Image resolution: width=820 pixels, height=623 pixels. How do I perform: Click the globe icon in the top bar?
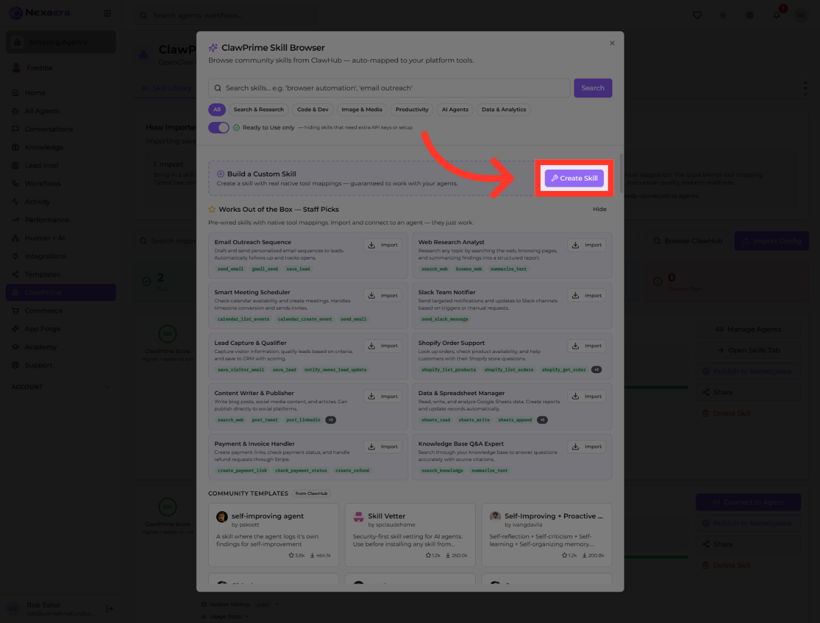click(750, 16)
